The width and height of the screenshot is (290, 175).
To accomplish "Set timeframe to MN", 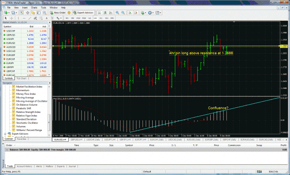I will tap(112, 18).
